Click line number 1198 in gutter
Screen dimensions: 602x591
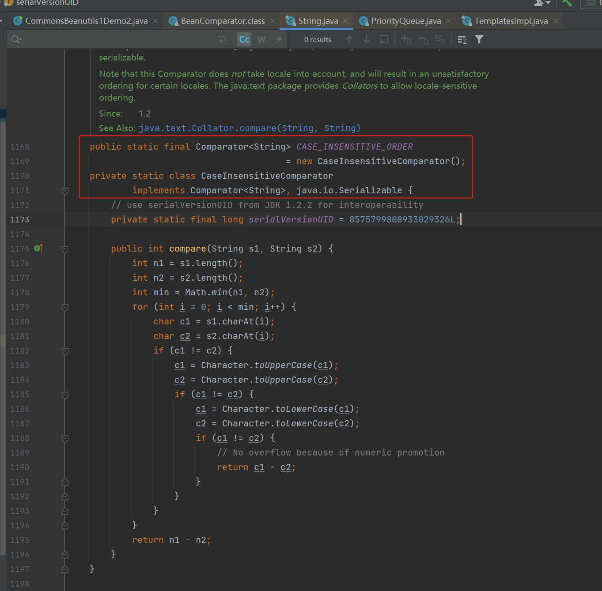pyautogui.click(x=20, y=583)
